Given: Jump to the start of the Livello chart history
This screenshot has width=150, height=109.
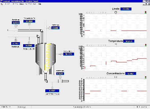Looking at the screenshot, I should click(87, 12).
